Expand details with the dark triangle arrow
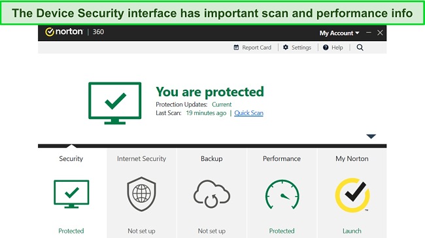The width and height of the screenshot is (425, 238). pyautogui.click(x=371, y=137)
